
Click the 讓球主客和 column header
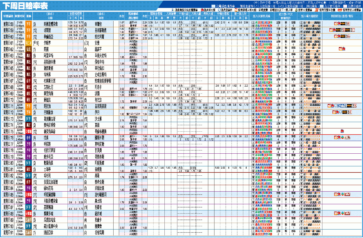(156, 14)
